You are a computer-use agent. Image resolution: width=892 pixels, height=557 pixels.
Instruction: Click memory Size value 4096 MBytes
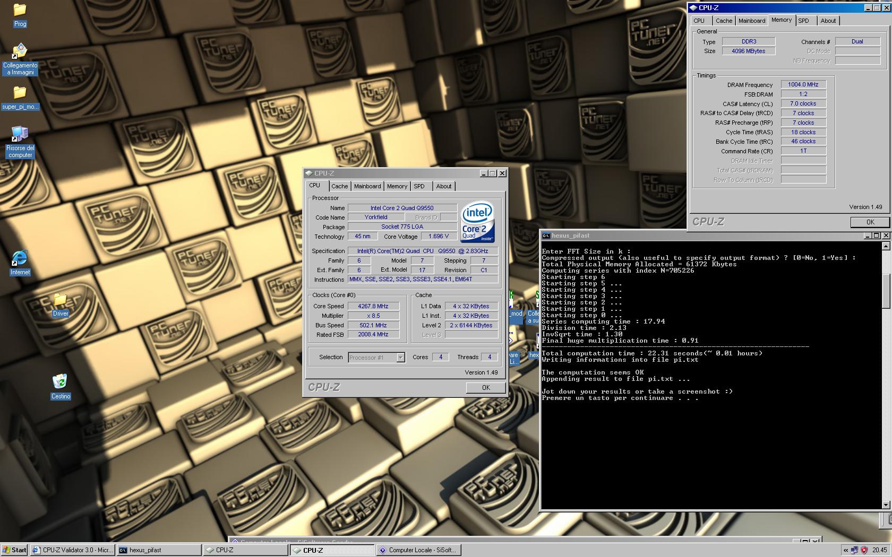(x=749, y=51)
